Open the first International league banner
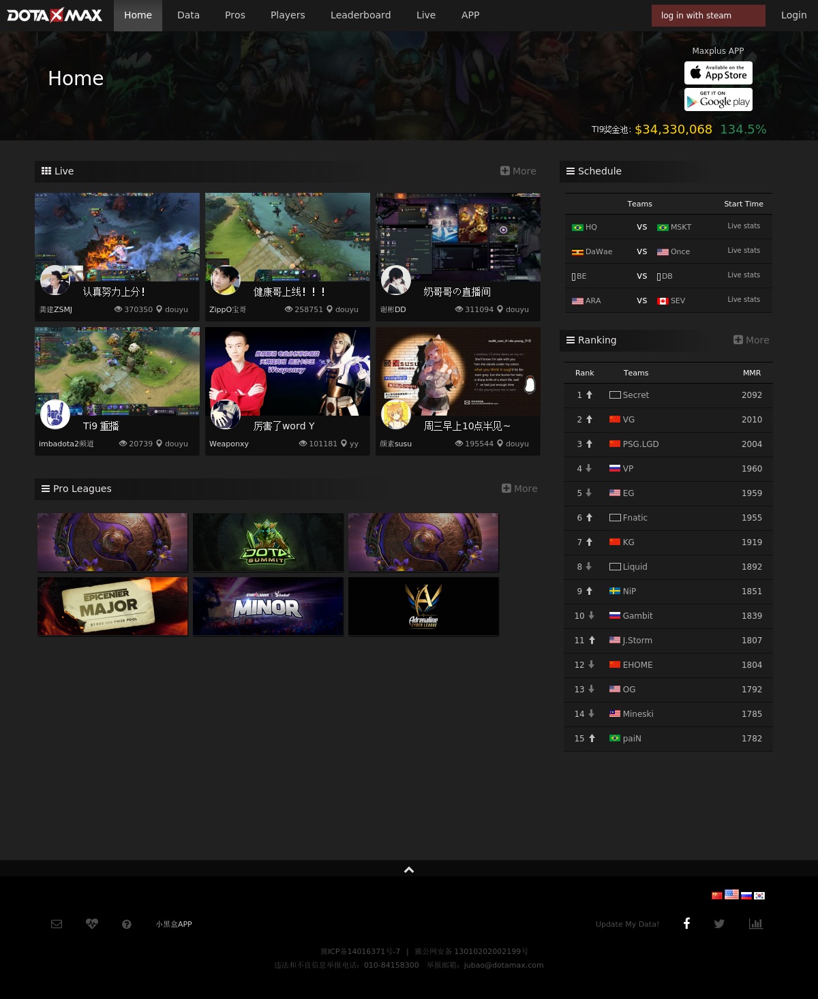 (x=112, y=542)
